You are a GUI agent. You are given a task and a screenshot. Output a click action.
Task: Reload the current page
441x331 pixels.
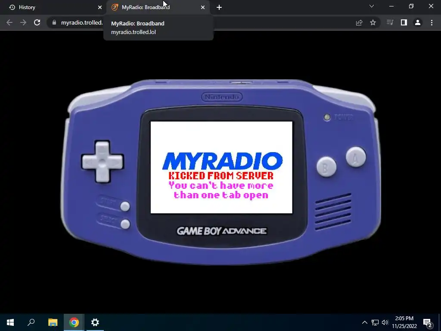(37, 22)
